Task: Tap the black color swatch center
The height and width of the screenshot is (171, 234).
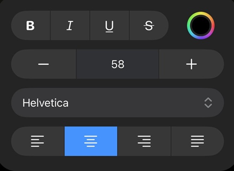Action: coord(201,26)
